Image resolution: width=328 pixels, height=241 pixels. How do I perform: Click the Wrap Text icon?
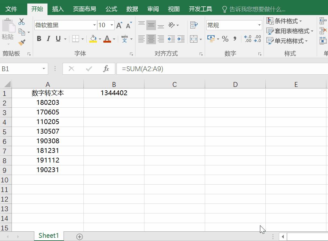pos(194,25)
